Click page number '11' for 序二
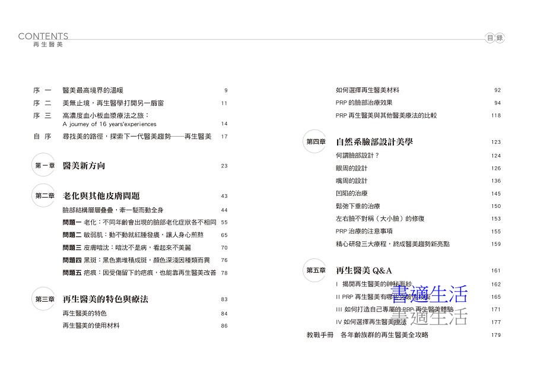The height and width of the screenshot is (379, 534). tap(224, 103)
